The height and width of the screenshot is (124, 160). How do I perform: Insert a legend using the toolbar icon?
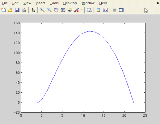pos(105,10)
